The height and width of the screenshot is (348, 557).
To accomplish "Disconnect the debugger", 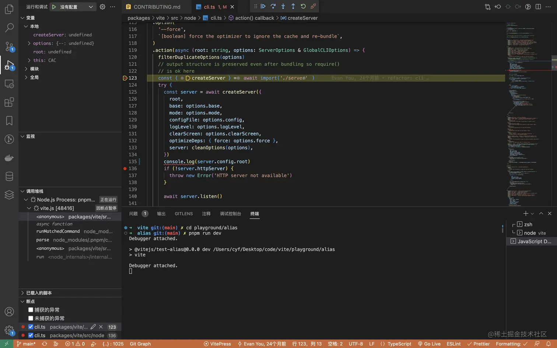I will coord(313,6).
